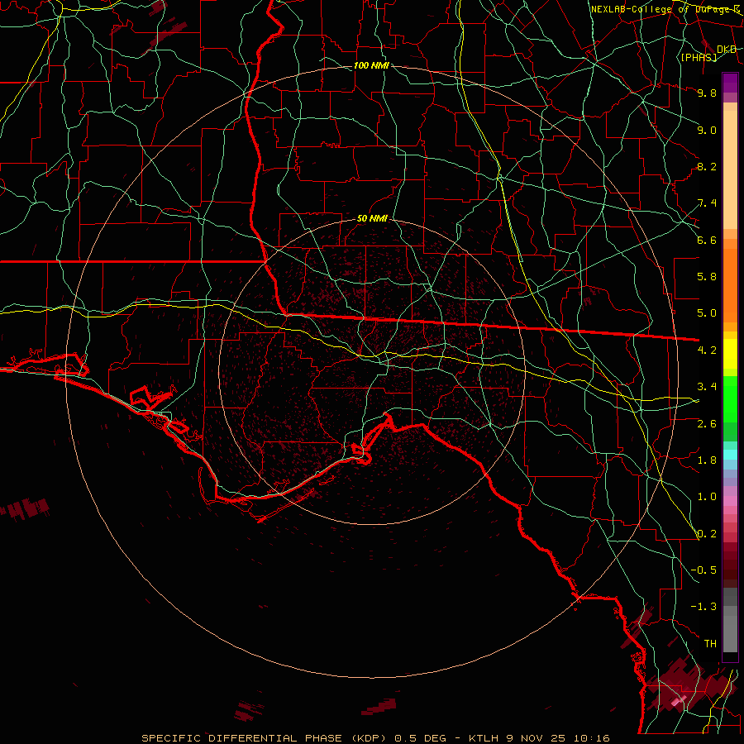
Task: Pick the bright green segment of the color bar
Action: [730, 399]
